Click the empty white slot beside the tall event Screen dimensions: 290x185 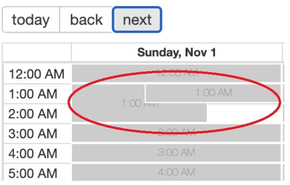(244, 113)
